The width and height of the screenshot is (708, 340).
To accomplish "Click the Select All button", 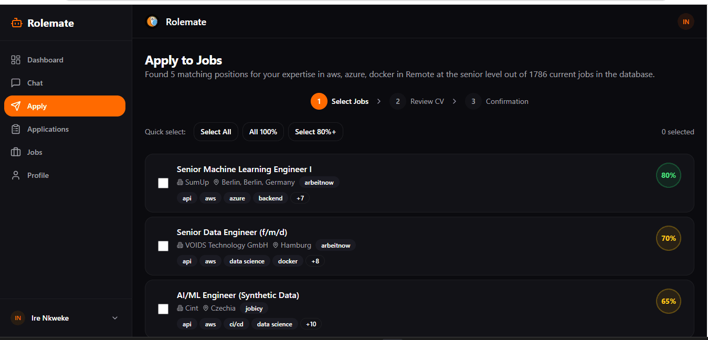I will point(216,132).
